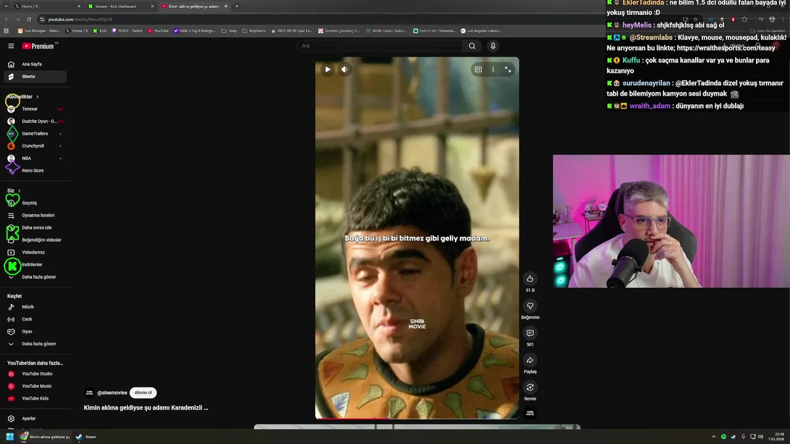Share the Short via Paylaş
Screen dimensions: 790x444
(530, 360)
